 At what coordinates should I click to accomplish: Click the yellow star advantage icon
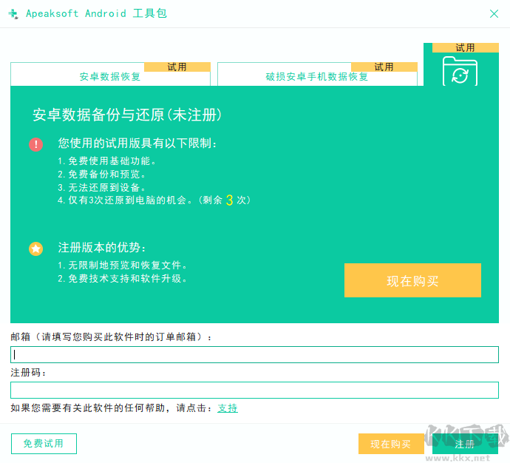point(35,249)
